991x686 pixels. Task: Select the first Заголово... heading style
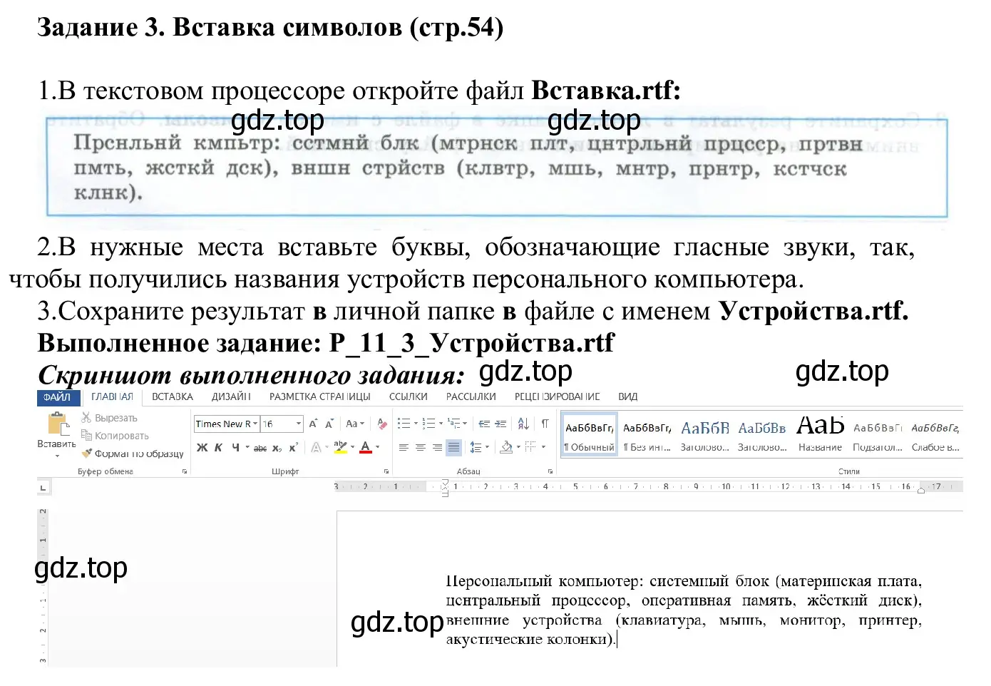704,435
